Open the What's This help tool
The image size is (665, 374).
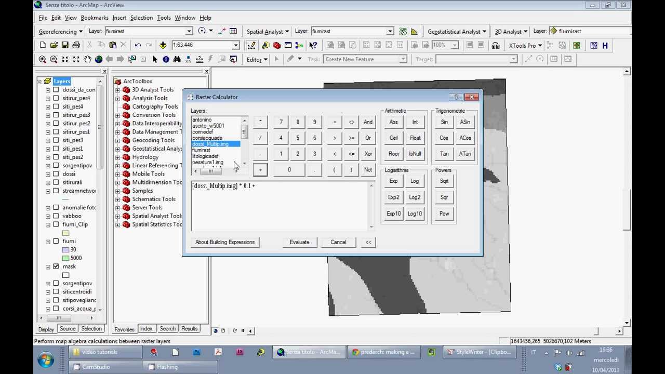coord(313,45)
